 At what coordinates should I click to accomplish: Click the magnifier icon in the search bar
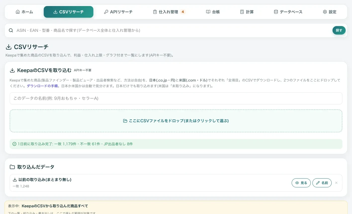(11, 30)
